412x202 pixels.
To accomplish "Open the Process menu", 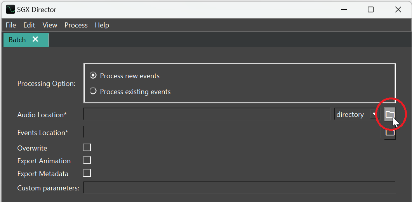I will 76,25.
